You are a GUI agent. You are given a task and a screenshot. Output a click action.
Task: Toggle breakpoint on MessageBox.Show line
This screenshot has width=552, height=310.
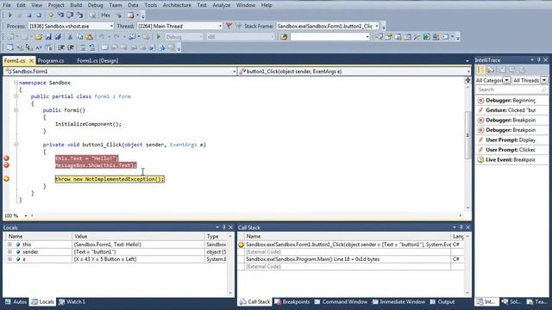point(6,164)
